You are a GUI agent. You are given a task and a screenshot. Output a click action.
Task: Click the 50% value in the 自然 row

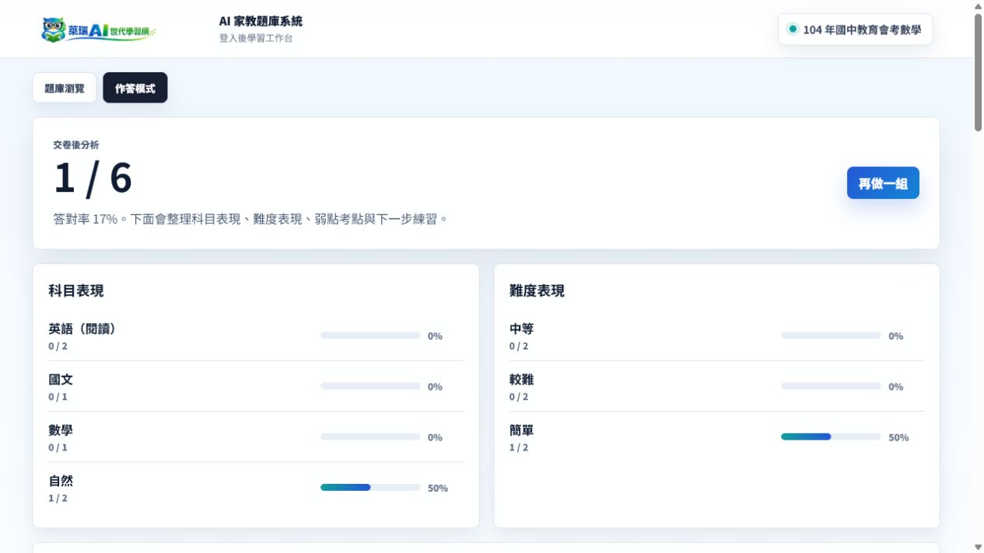coord(438,488)
